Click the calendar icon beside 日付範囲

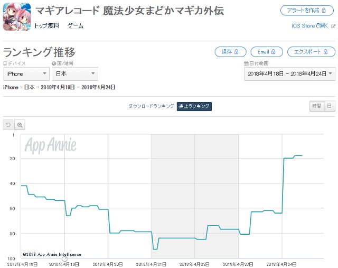(x=246, y=63)
